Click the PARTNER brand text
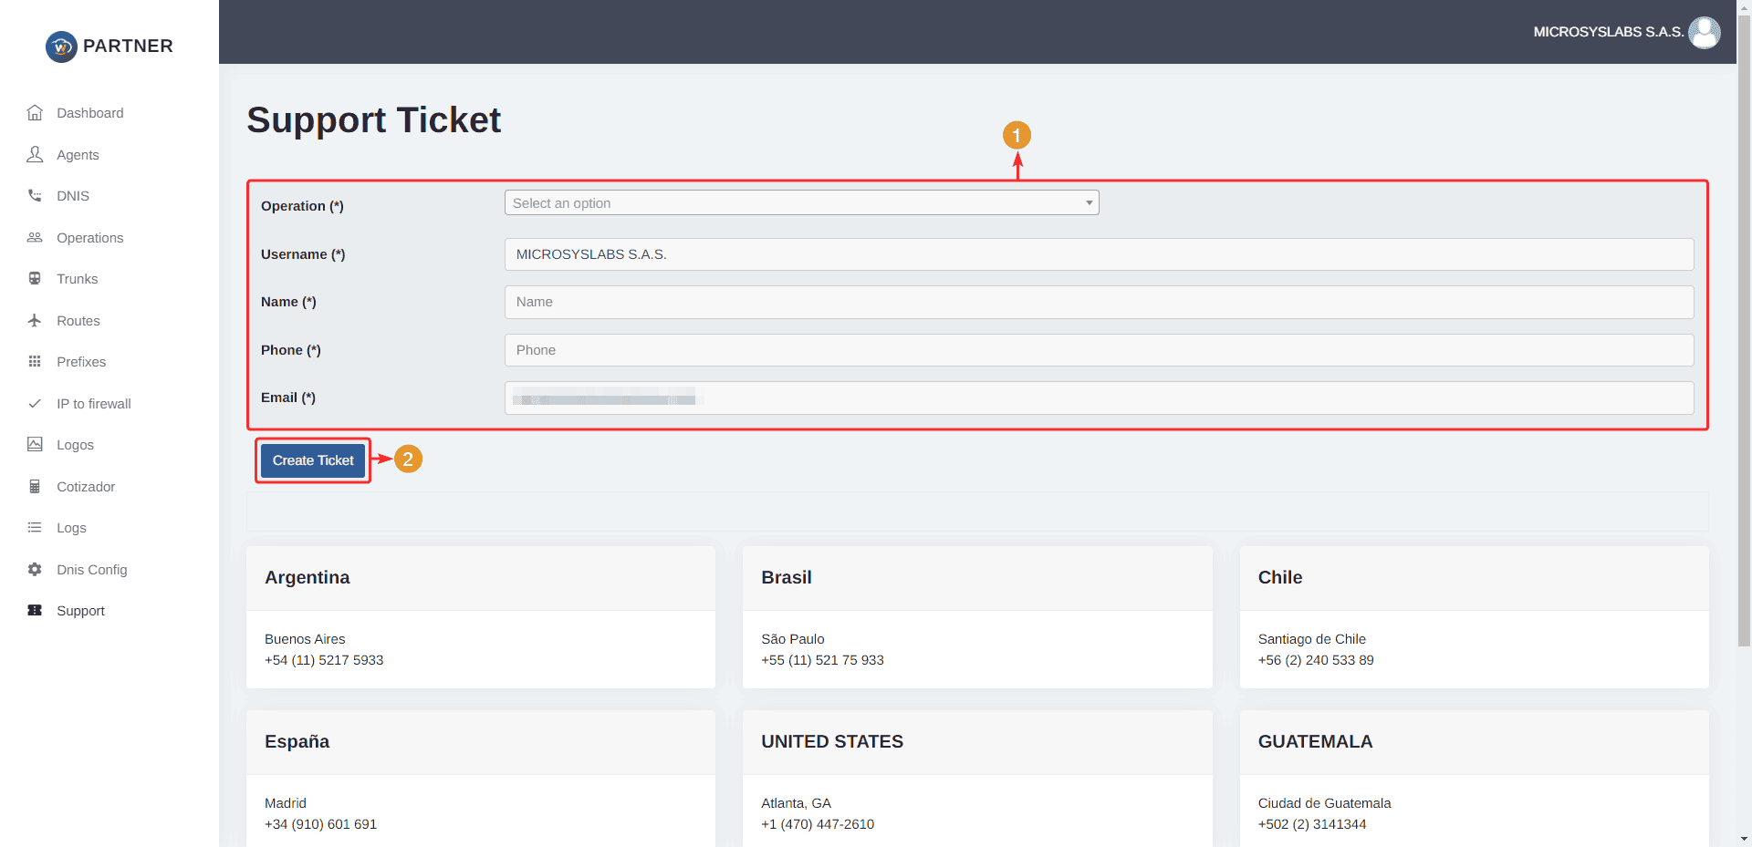The image size is (1752, 847). [x=128, y=46]
